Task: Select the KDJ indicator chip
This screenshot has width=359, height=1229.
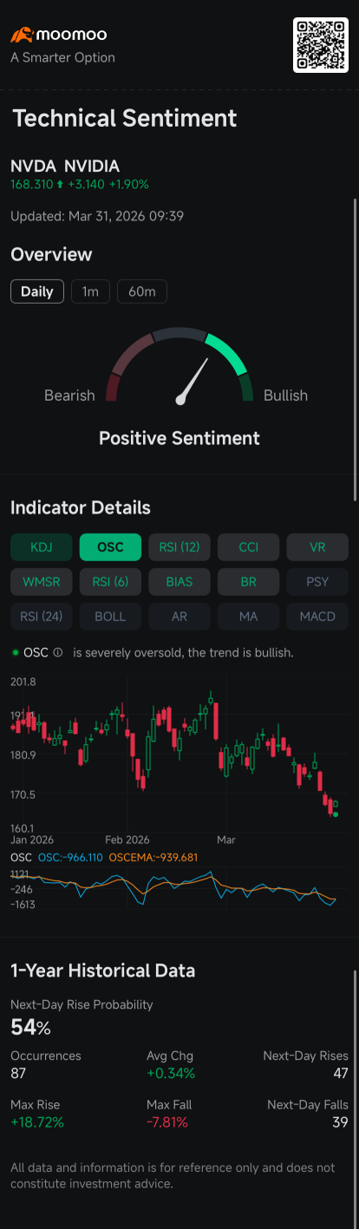Action: tap(41, 547)
